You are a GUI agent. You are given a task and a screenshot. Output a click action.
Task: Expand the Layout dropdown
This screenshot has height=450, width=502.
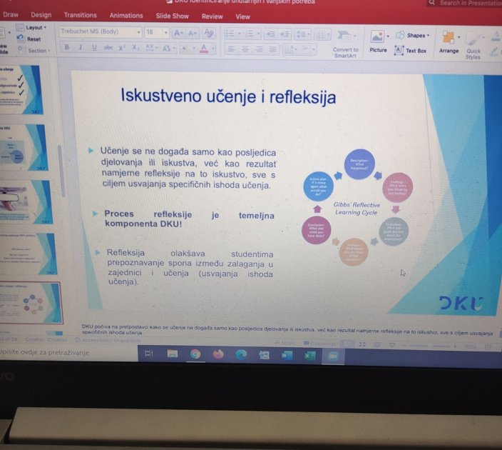point(35,28)
